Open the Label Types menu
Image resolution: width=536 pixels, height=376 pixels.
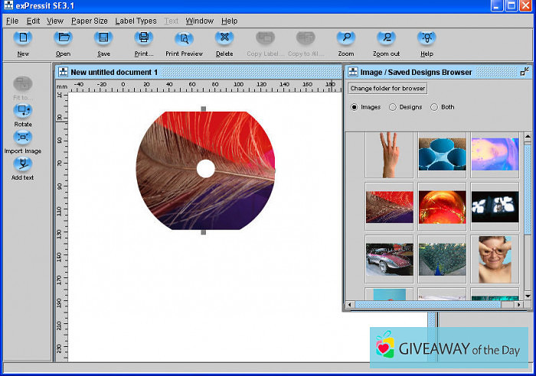[136, 21]
